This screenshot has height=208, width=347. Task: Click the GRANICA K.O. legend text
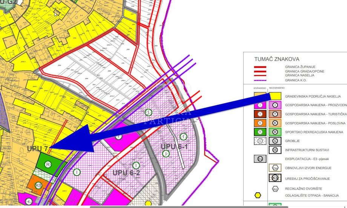pyautogui.click(x=296, y=80)
